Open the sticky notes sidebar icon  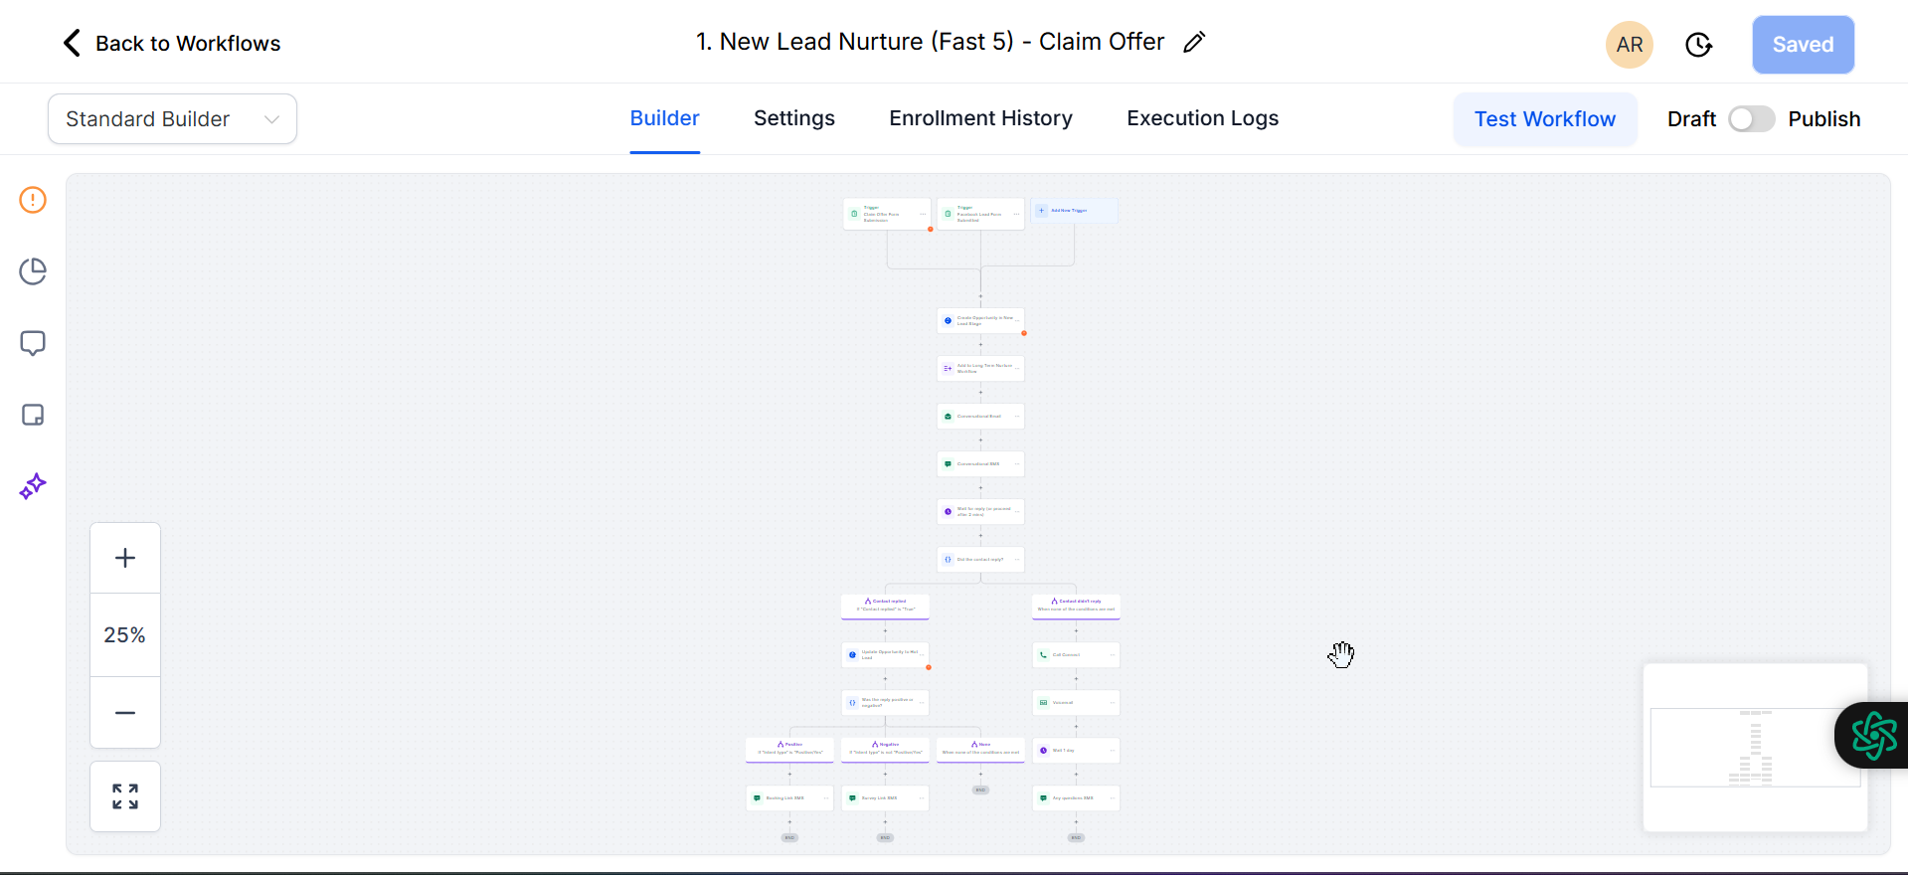click(x=33, y=415)
